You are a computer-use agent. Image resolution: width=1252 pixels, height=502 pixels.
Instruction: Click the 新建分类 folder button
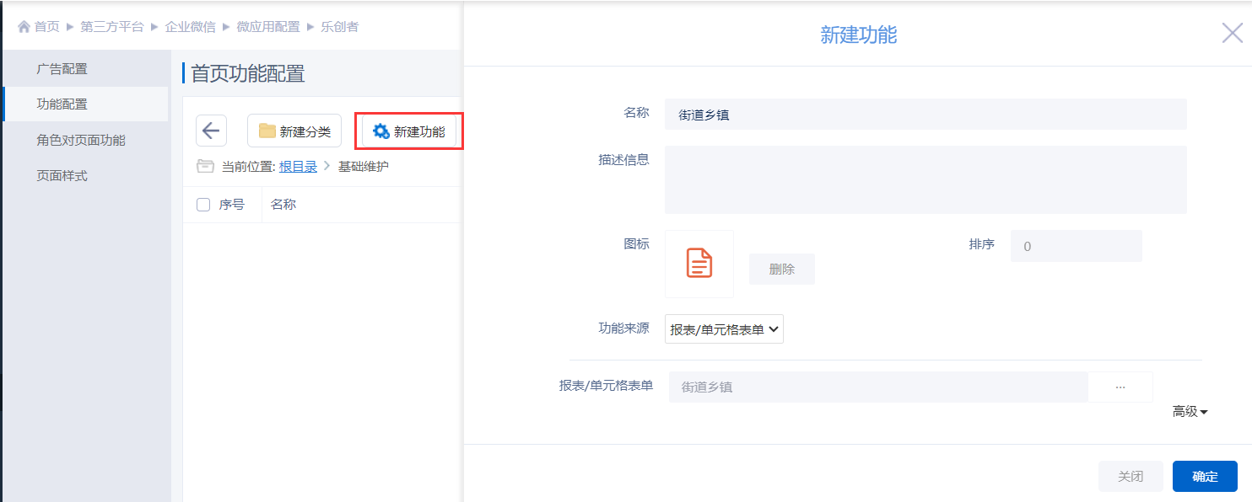pyautogui.click(x=294, y=131)
